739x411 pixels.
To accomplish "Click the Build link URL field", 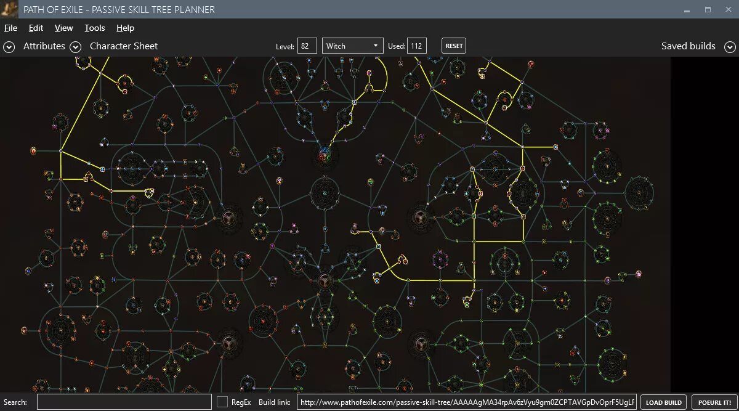I will coord(467,402).
